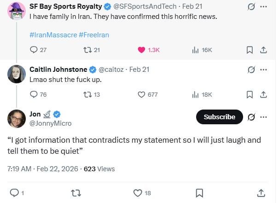279x203 pixels.
Task: Open Jon's profile picture
Action: coord(17,119)
